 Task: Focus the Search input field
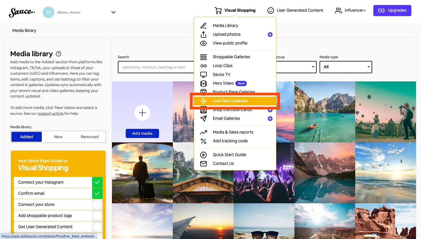[x=156, y=67]
